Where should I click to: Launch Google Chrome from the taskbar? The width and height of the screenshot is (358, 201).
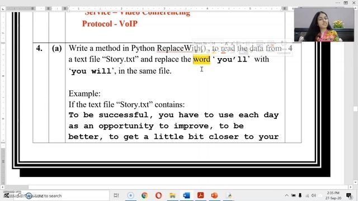pyautogui.click(x=144, y=195)
